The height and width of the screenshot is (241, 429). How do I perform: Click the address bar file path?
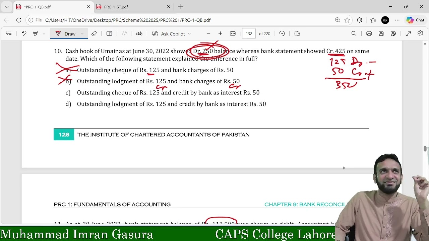[x=128, y=20]
